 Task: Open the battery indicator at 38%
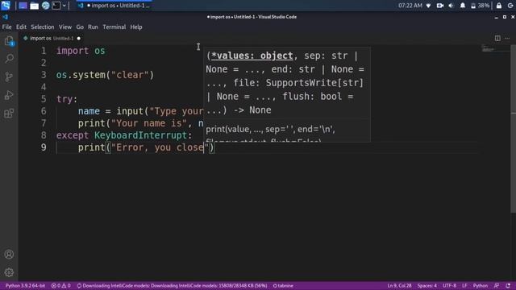pos(480,6)
